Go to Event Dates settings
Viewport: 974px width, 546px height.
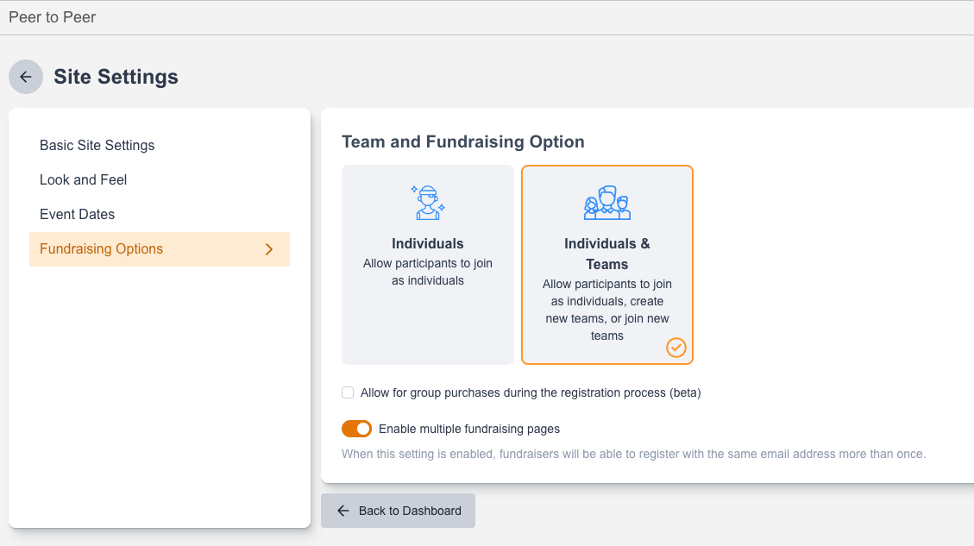(77, 214)
